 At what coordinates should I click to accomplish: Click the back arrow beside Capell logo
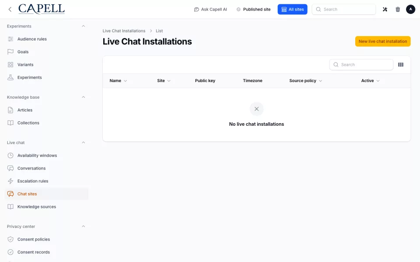coord(10,9)
